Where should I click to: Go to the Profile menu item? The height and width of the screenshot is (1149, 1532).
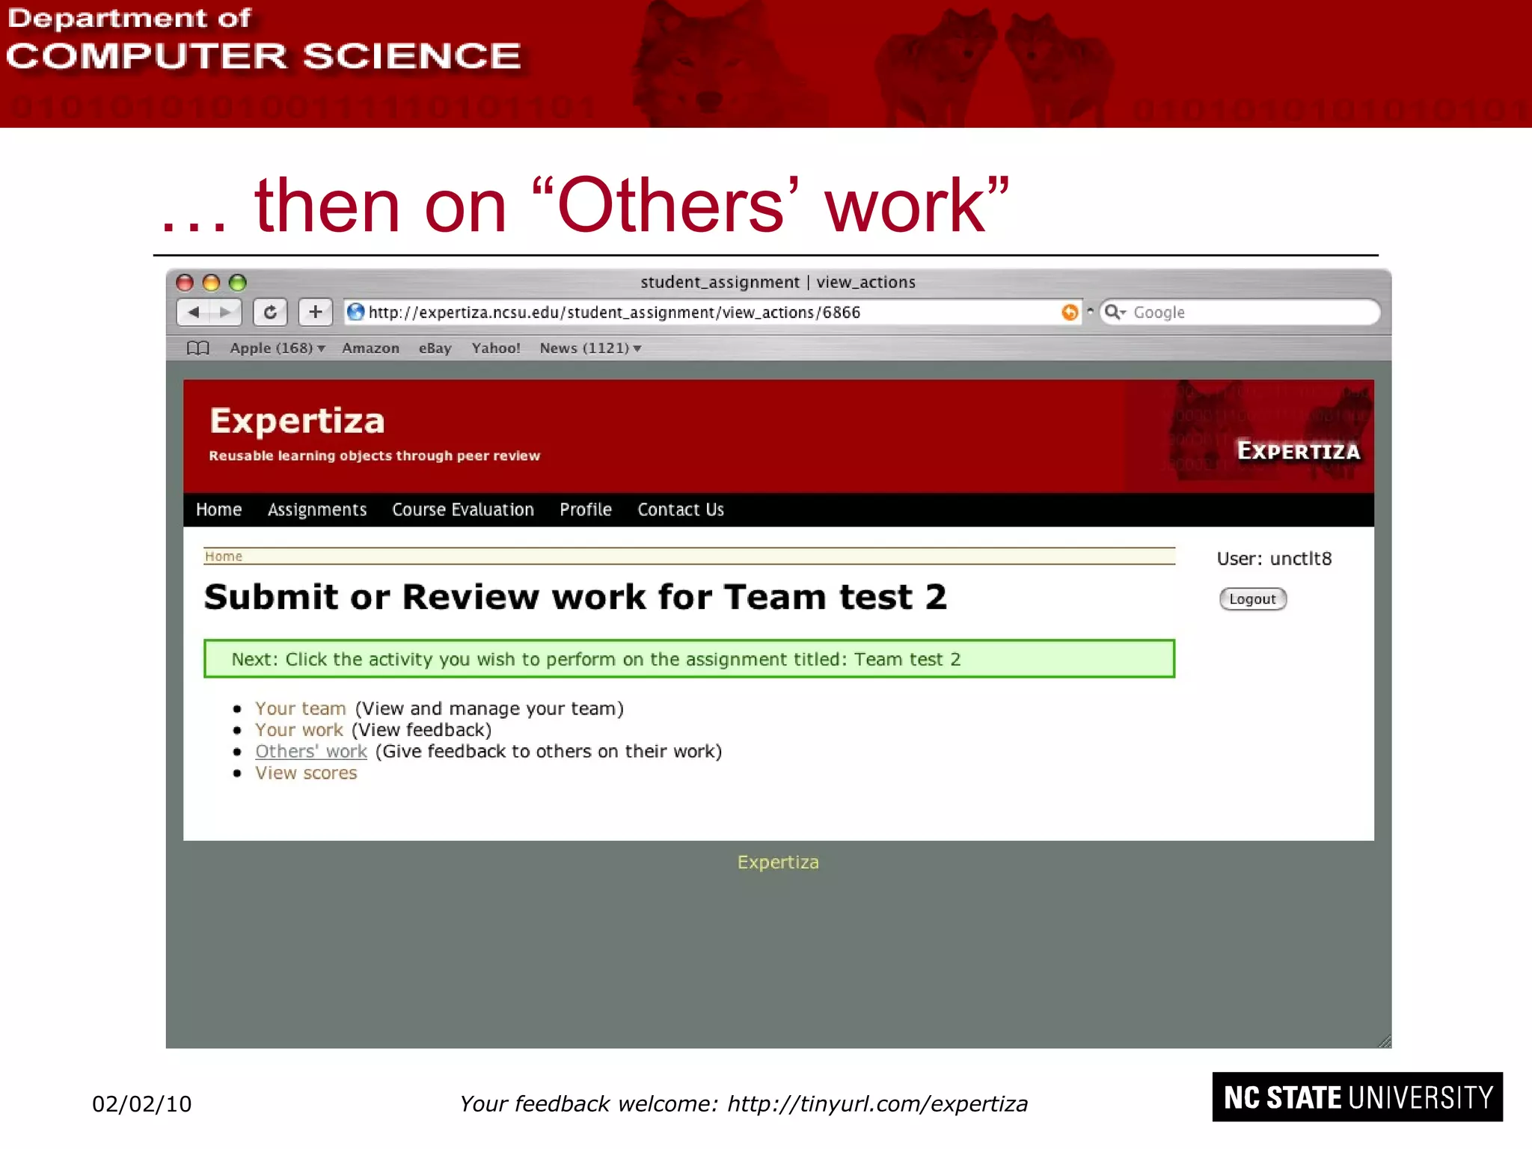586,509
